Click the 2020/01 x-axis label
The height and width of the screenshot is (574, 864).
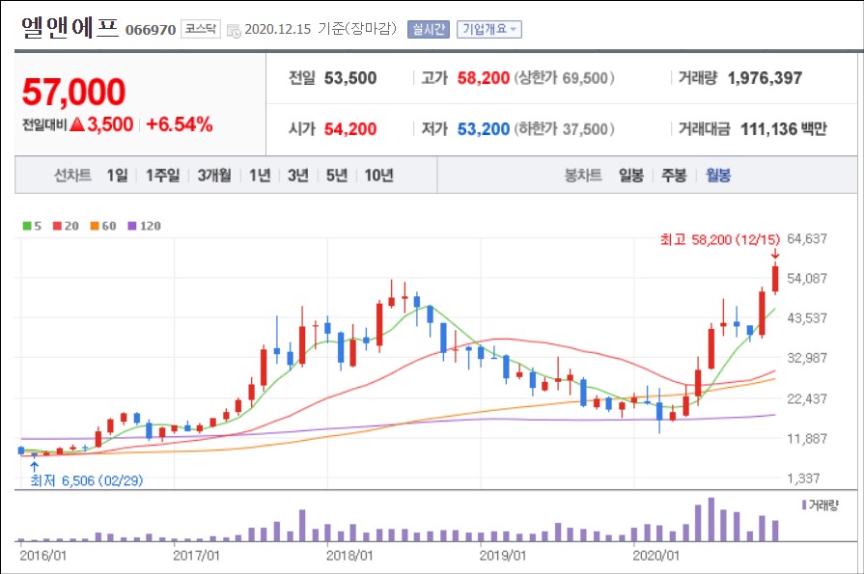tap(655, 556)
